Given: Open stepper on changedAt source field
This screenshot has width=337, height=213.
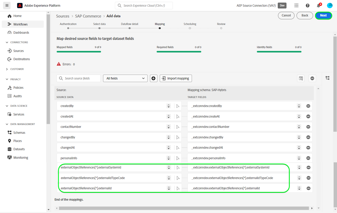Looking at the screenshot, I should click(168, 148).
